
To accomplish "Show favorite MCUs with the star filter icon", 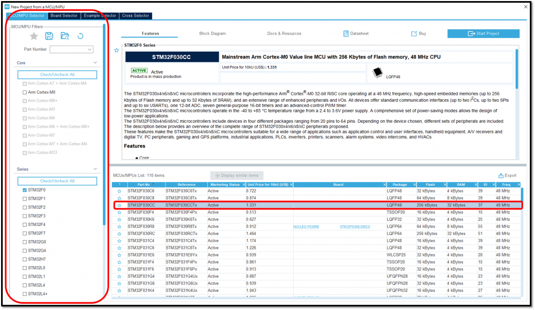I will 34,36.
